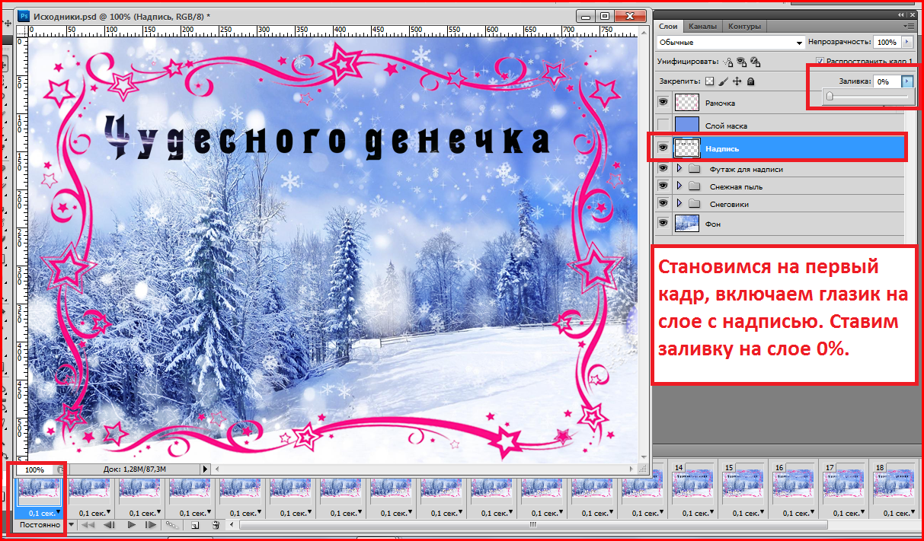
Task: Select the Рамочка layer name
Action: [x=721, y=103]
